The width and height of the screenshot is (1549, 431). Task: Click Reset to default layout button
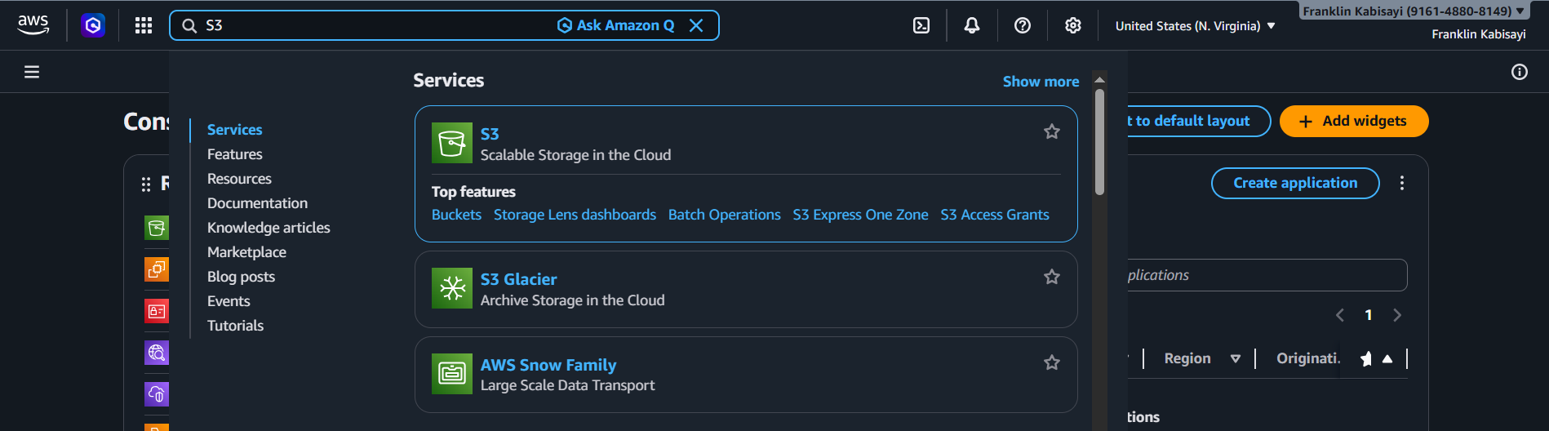1198,121
